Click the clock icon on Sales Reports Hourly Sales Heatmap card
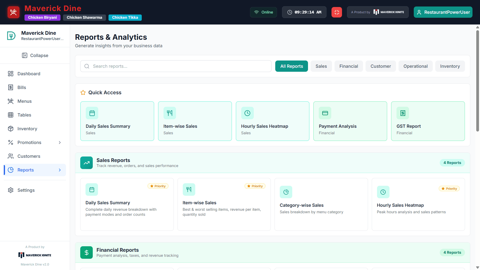Image resolution: width=480 pixels, height=270 pixels. [x=383, y=192]
